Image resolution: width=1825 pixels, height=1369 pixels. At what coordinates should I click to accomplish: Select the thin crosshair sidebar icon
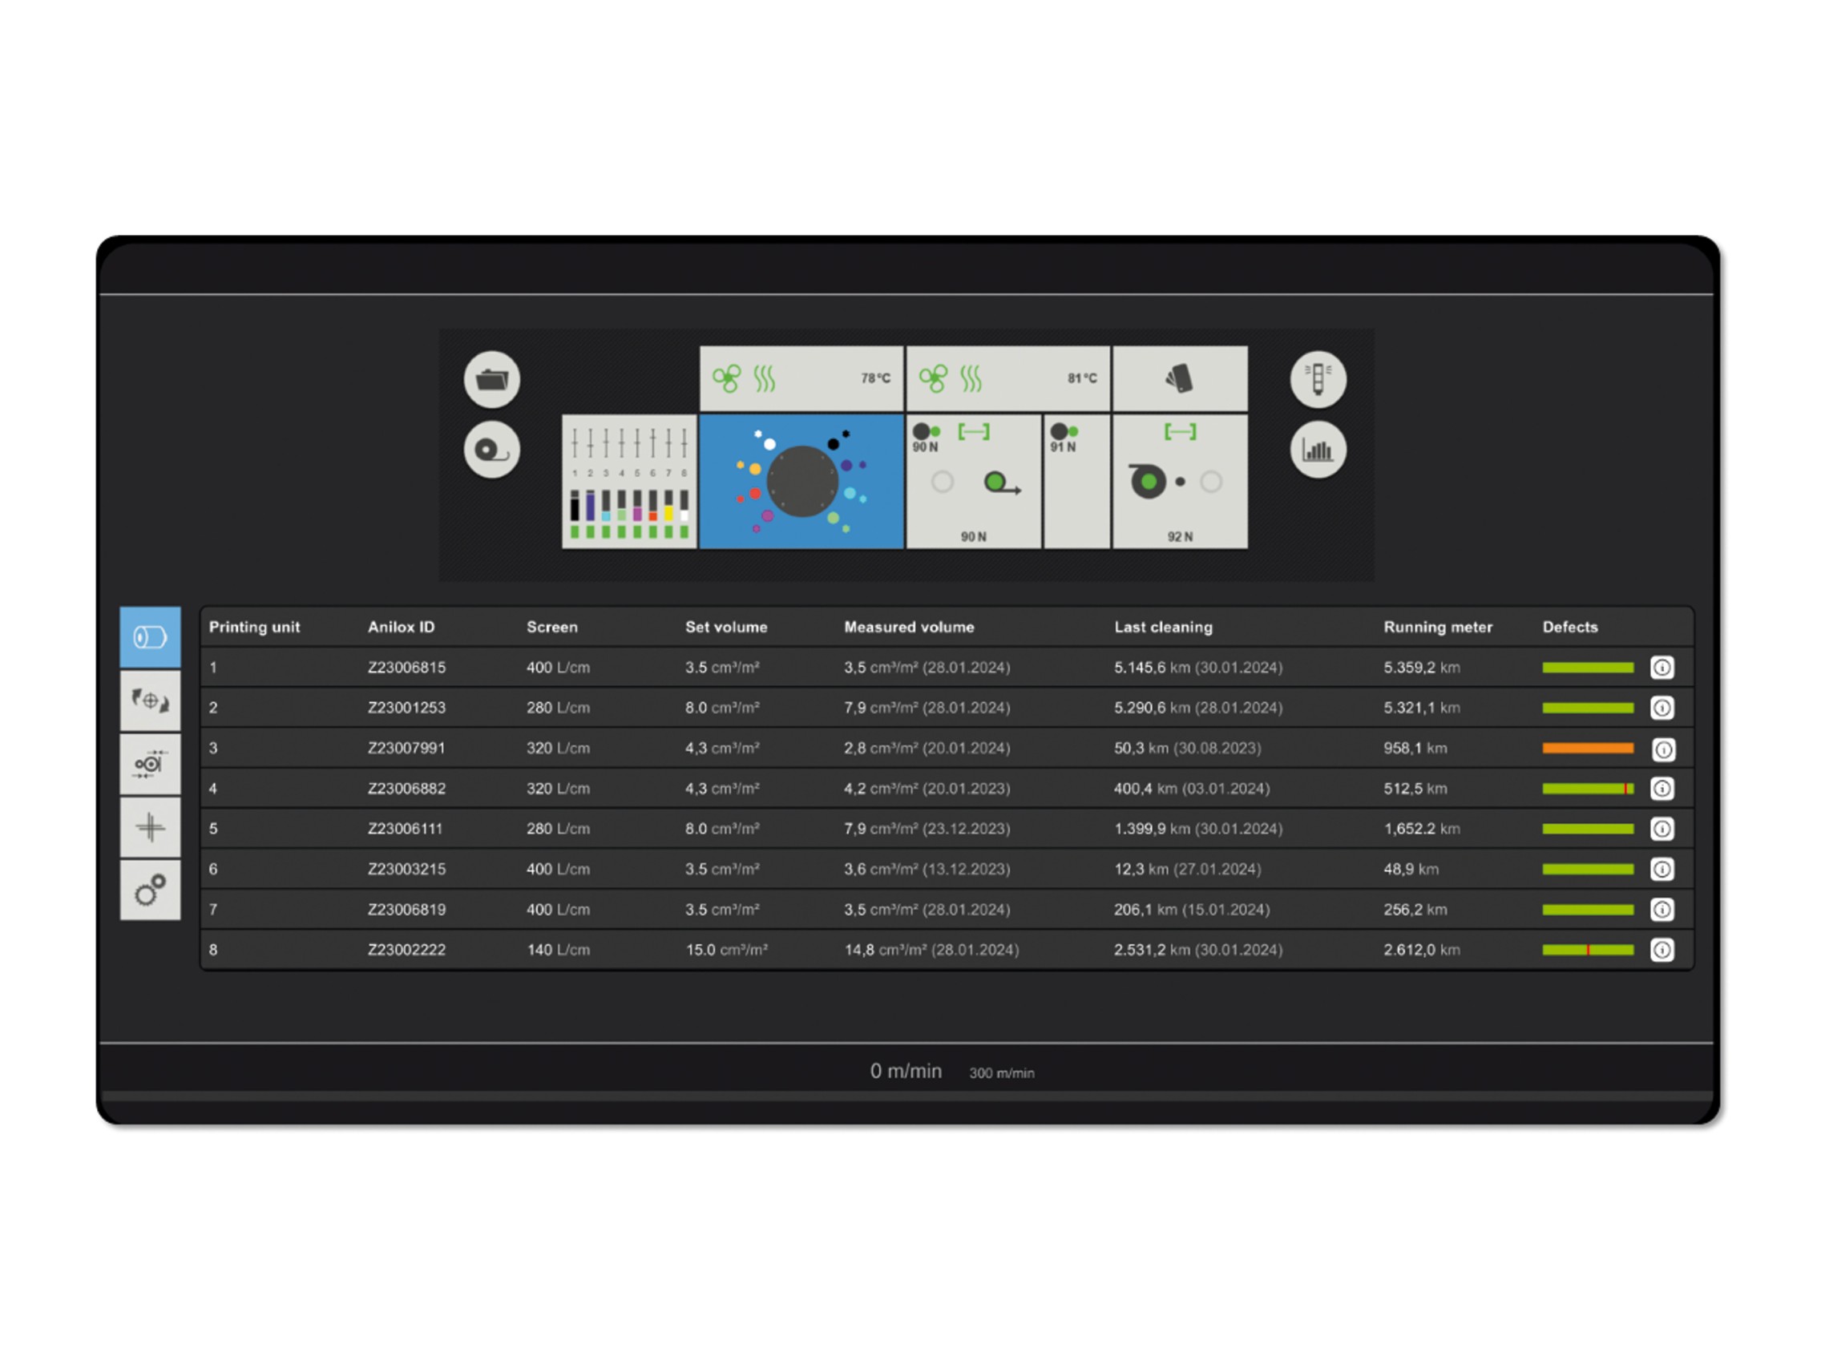(x=150, y=828)
